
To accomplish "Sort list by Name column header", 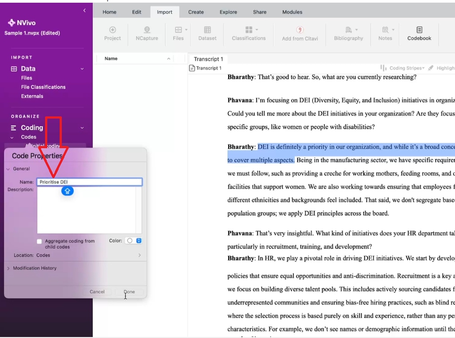I will pos(111,59).
